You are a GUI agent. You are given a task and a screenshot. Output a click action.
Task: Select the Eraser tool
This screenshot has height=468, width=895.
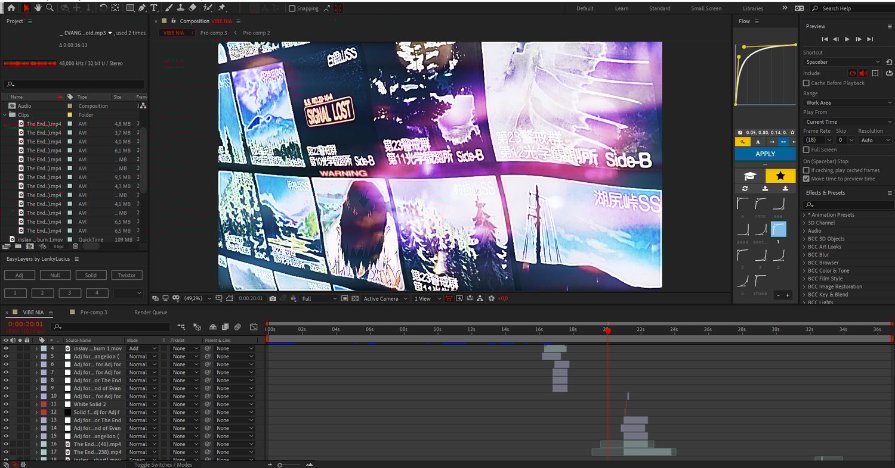click(192, 8)
